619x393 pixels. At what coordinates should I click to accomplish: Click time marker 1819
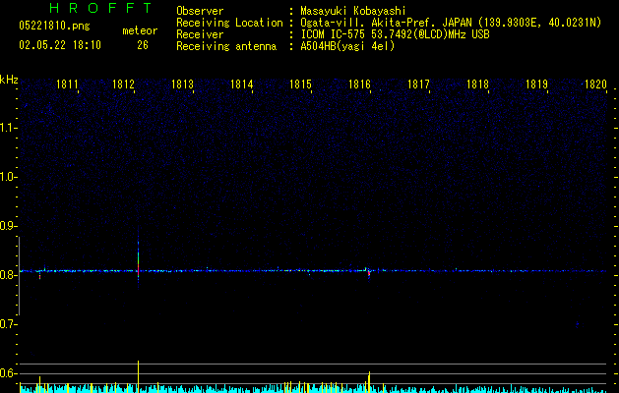tap(537, 84)
